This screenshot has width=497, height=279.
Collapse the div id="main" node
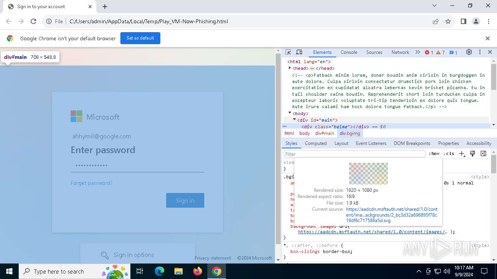click(x=294, y=120)
